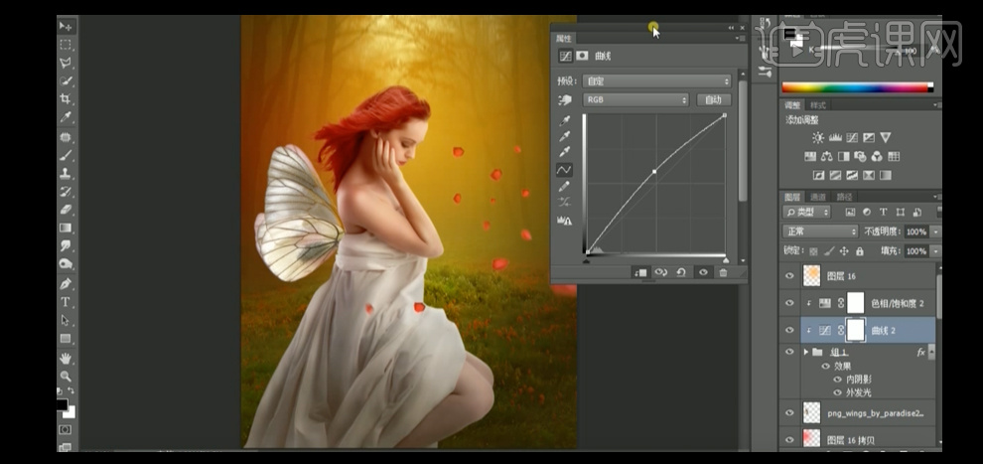Activate the on-image adjustment hand tool
The height and width of the screenshot is (464, 983).
tap(565, 99)
